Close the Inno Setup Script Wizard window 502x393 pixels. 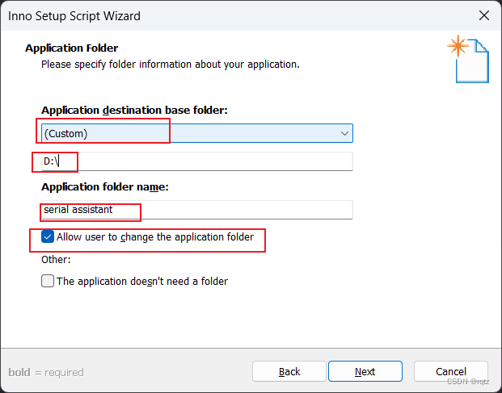(484, 15)
